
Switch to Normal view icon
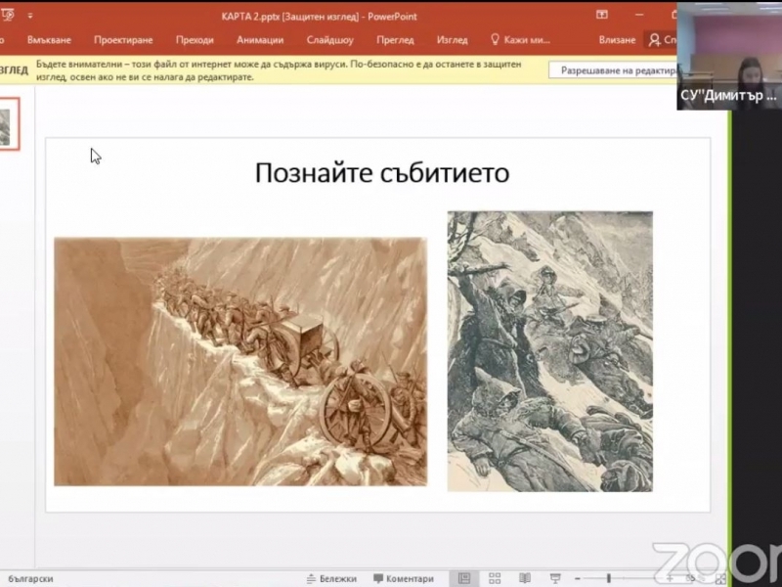[x=464, y=578]
